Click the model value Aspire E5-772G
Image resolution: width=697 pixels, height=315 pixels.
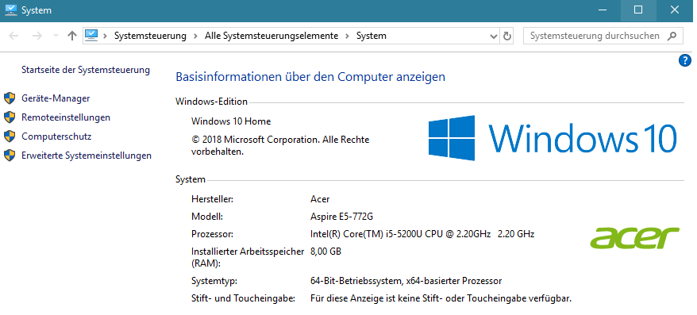coord(341,217)
